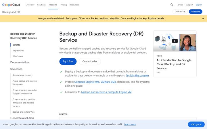Open the Use cases sidebar section
The height and width of the screenshot is (129, 207).
(16, 69)
